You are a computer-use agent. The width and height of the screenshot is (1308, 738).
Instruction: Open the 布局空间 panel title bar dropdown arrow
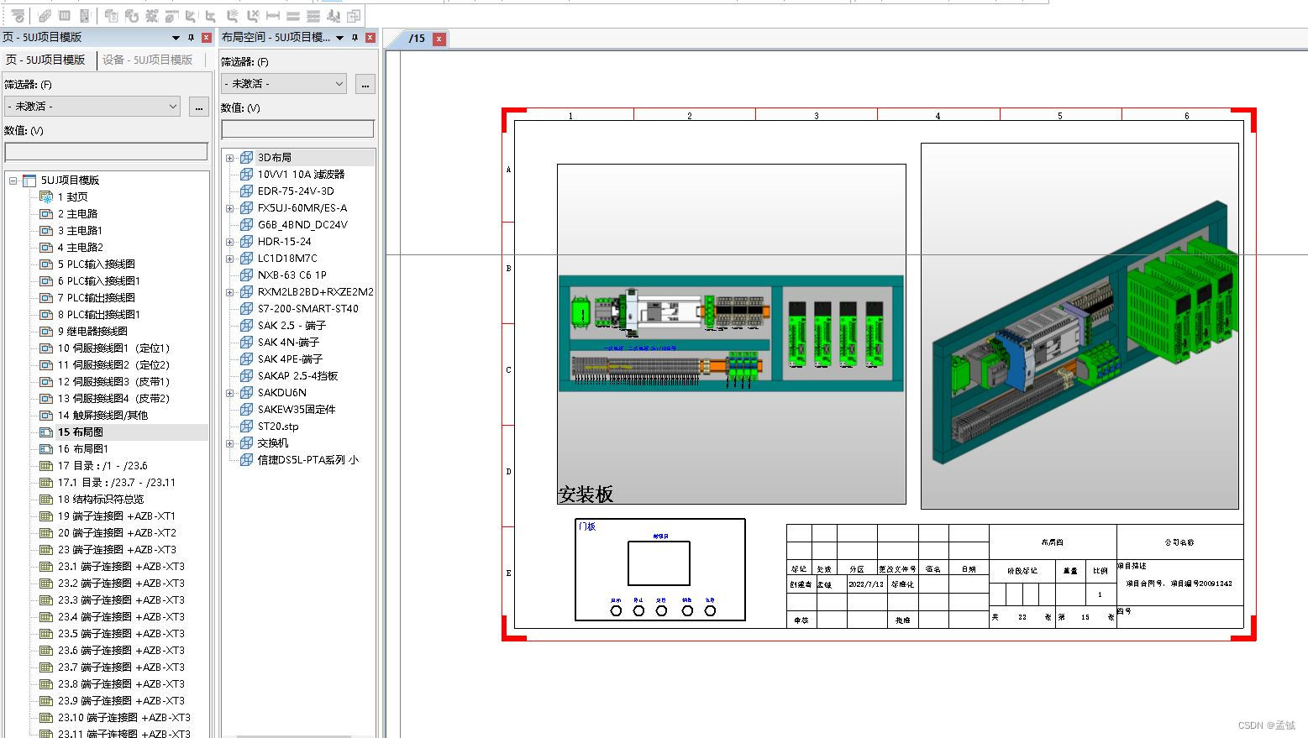339,37
